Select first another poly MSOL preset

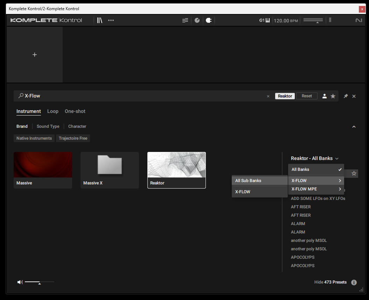coord(309,240)
